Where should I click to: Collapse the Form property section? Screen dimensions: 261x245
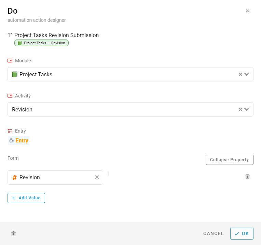(x=229, y=160)
